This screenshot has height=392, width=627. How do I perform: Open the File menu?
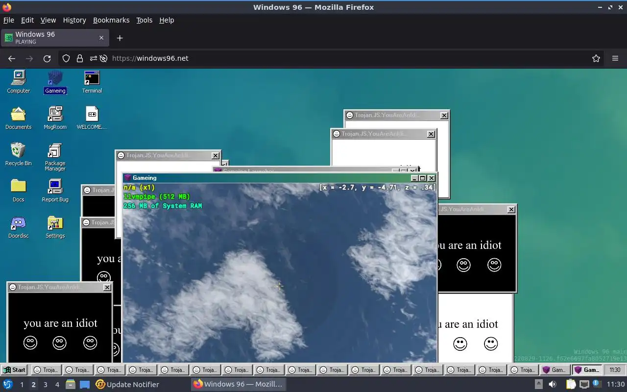tap(9, 20)
